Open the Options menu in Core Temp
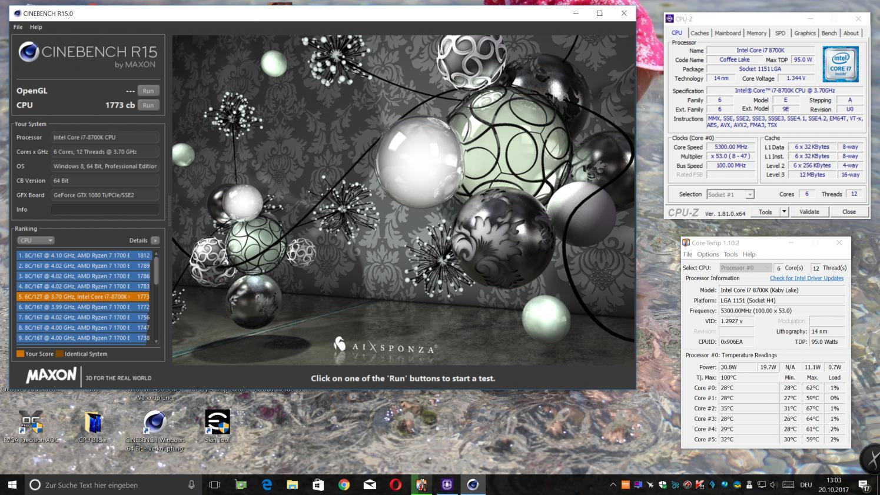Screen dimensions: 880x495 pyautogui.click(x=708, y=254)
